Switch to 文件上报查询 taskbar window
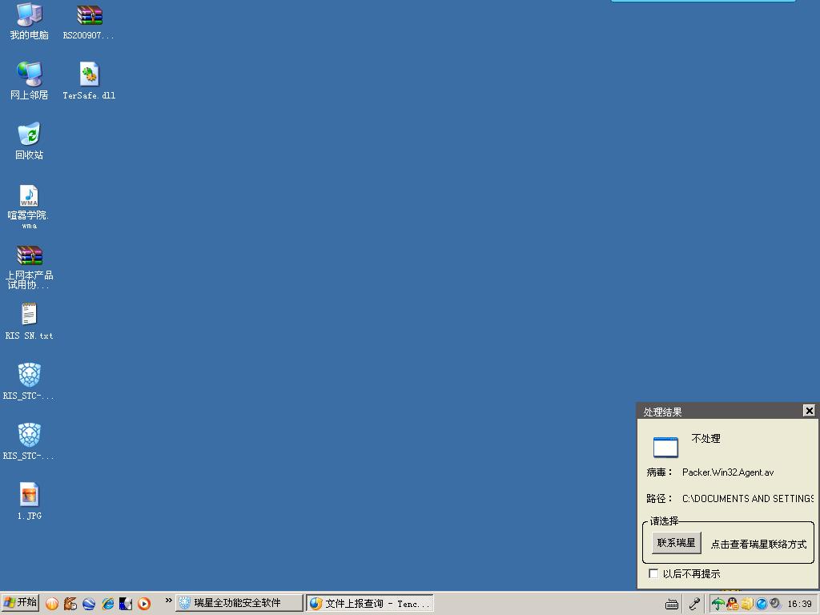 [x=370, y=603]
